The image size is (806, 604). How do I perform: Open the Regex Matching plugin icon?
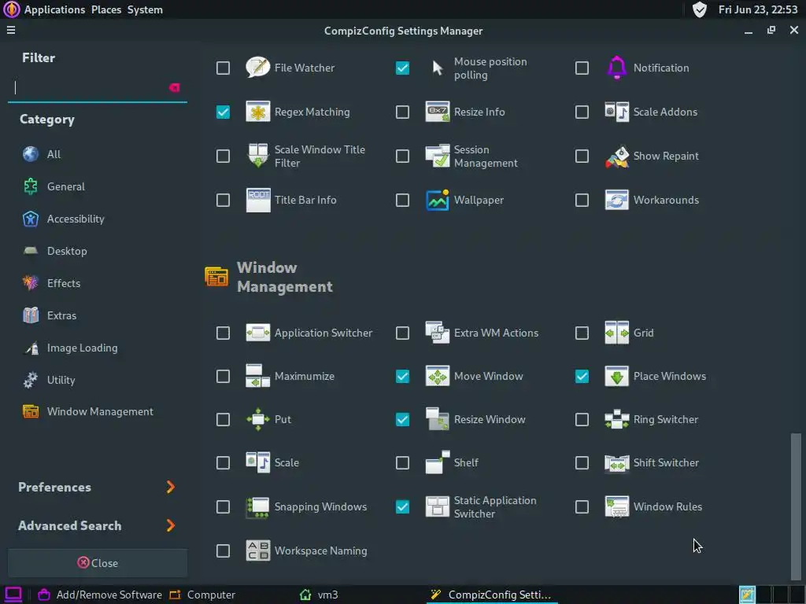point(257,112)
